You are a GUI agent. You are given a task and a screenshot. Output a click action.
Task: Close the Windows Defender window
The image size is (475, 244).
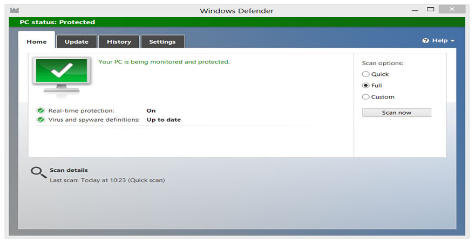452,9
